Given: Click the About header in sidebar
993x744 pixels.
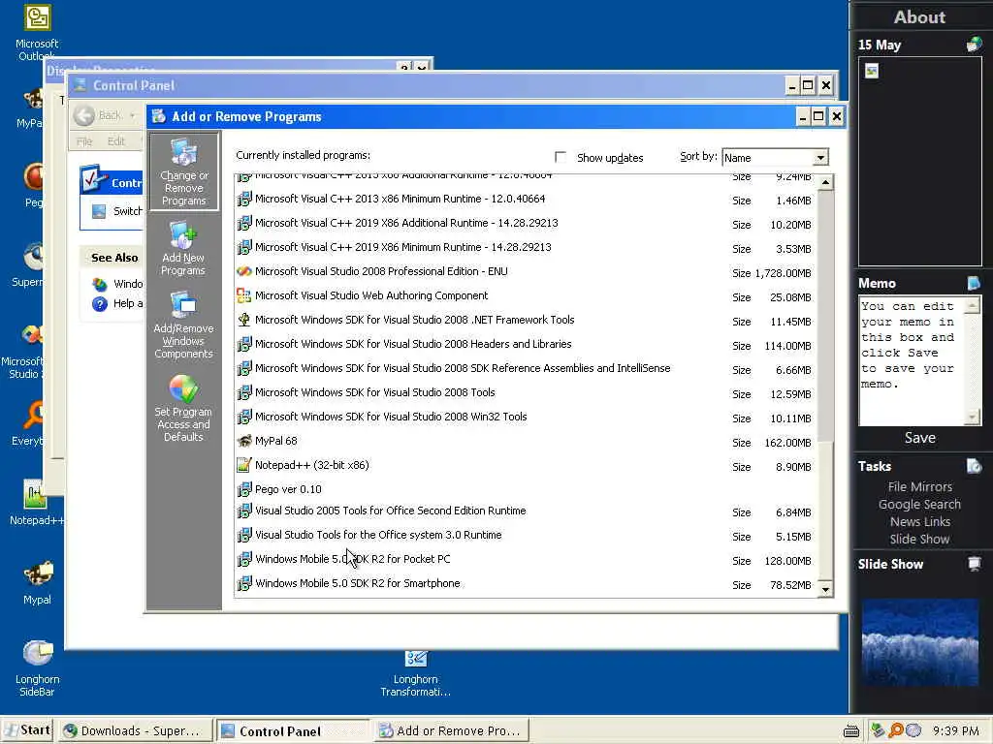Looking at the screenshot, I should [919, 17].
